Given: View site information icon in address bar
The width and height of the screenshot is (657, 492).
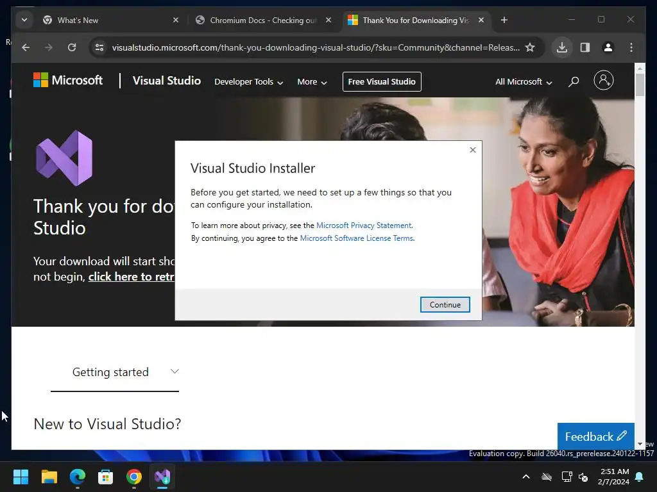Looking at the screenshot, I should [x=99, y=47].
